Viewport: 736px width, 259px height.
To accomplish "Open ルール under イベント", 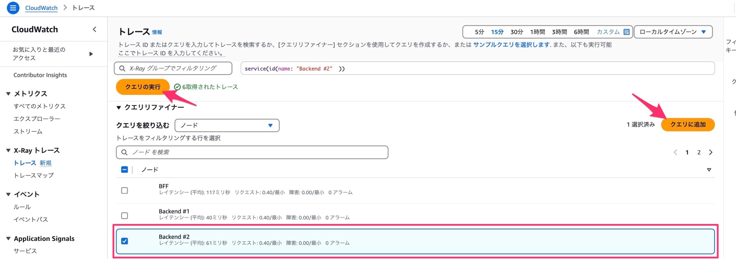I will 22,207.
